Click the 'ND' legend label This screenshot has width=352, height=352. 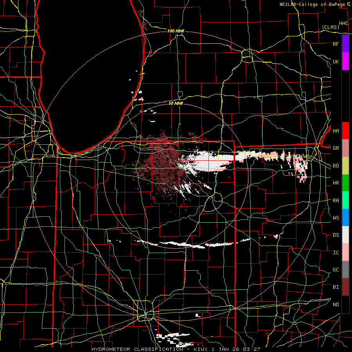click(x=336, y=305)
